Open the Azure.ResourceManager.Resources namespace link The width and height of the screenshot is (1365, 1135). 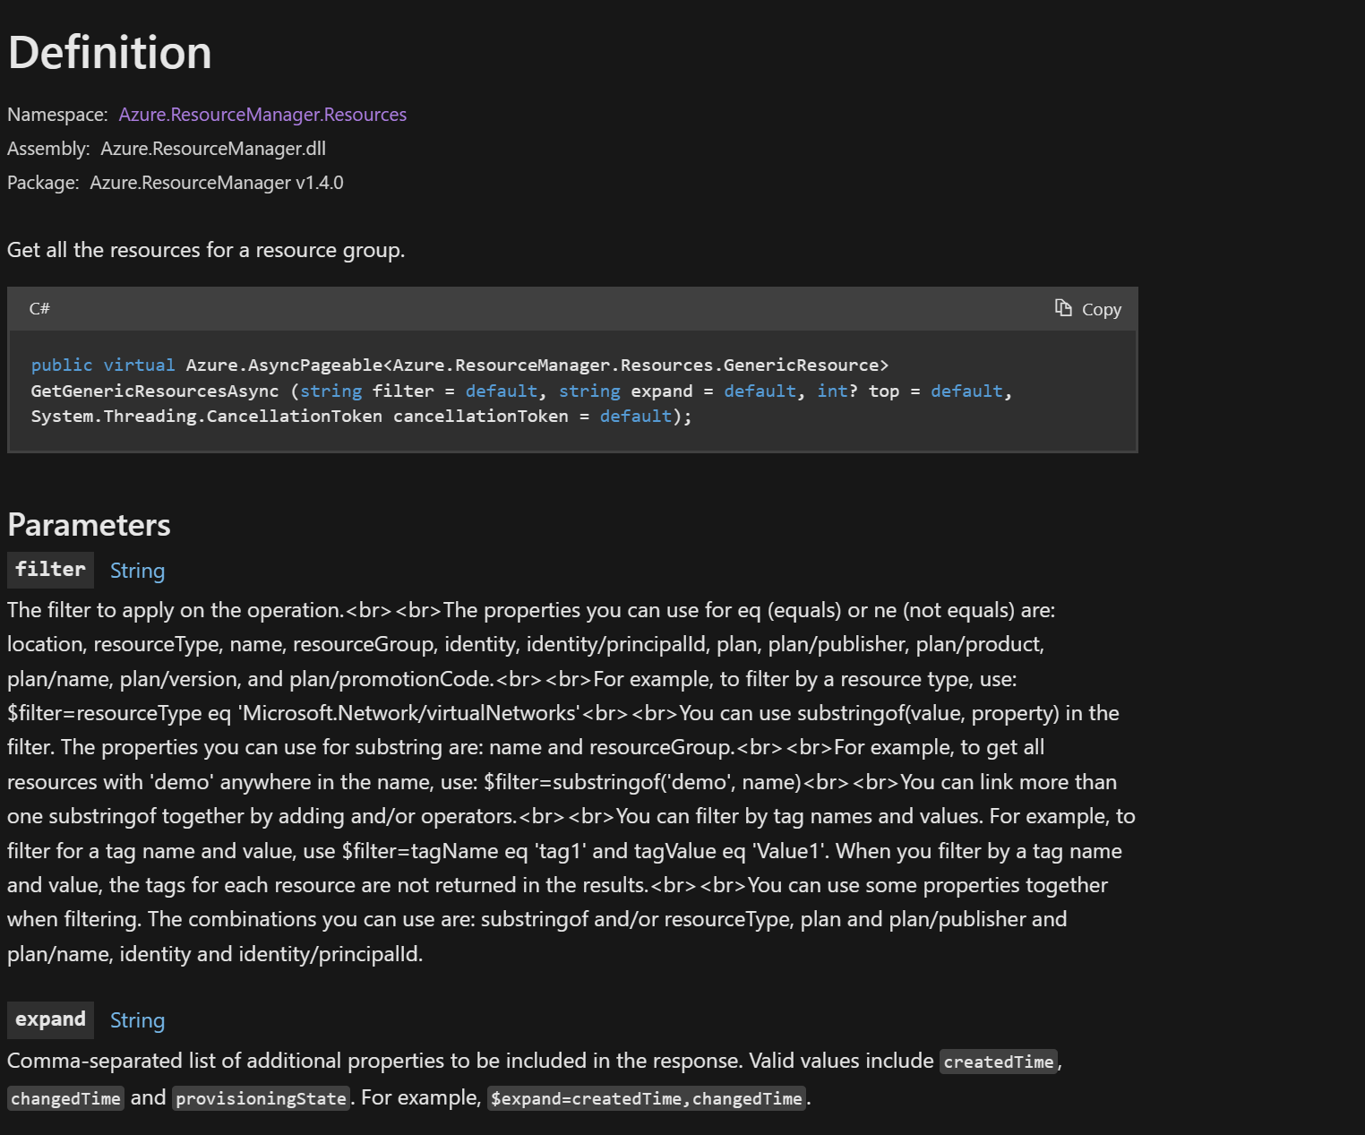click(262, 114)
